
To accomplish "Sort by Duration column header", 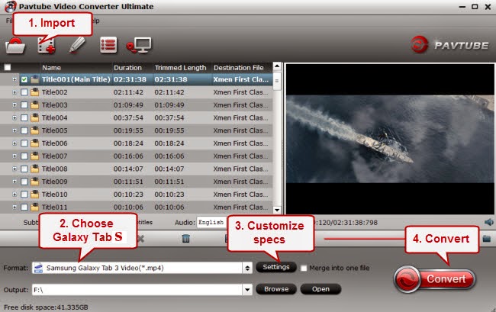I will 127,68.
